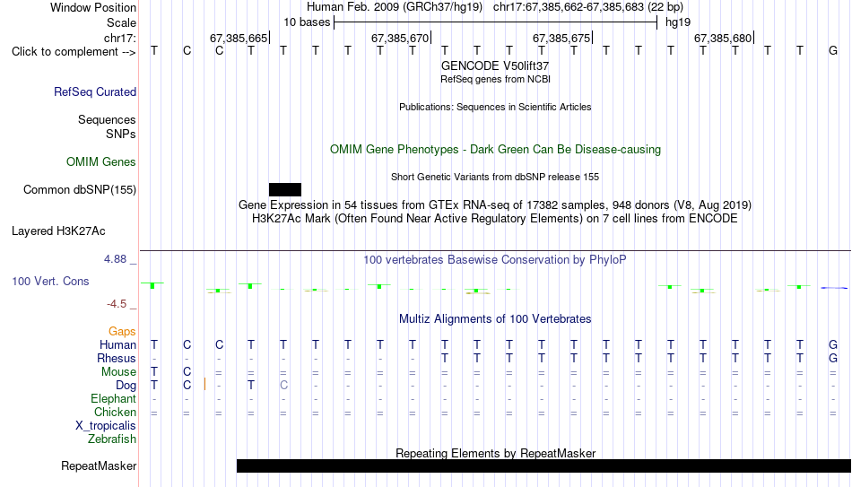Click the orange insertion mark in Dog row

click(x=204, y=384)
